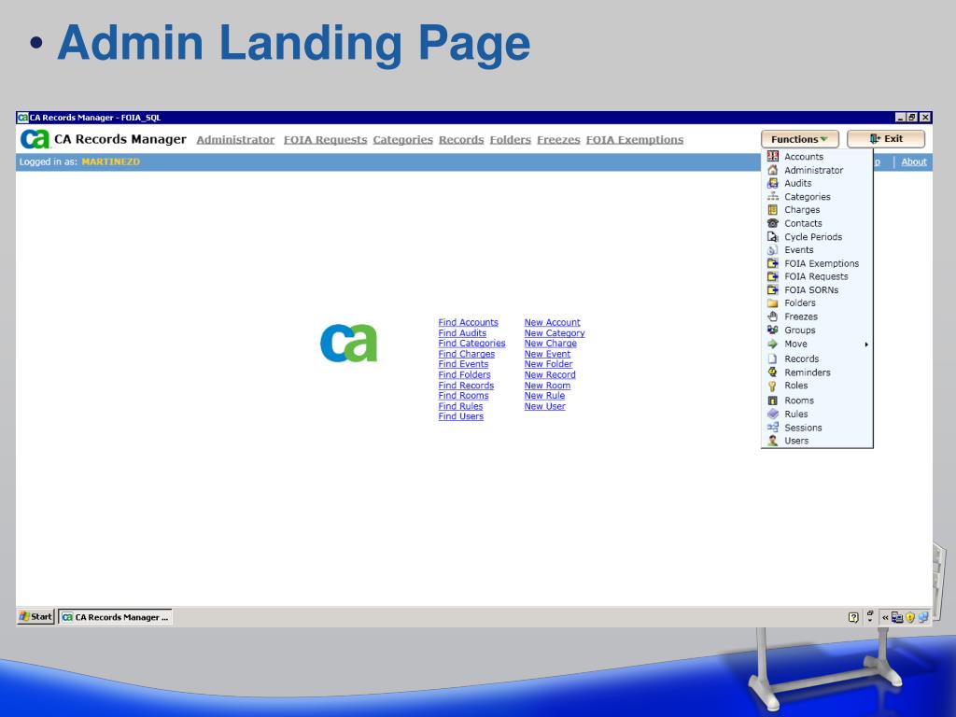Click the Charges icon in Functions menu
The width and height of the screenshot is (956, 717).
pos(772,210)
